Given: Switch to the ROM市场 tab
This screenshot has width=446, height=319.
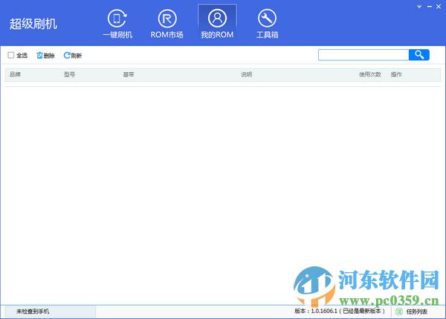Looking at the screenshot, I should pyautogui.click(x=167, y=24).
